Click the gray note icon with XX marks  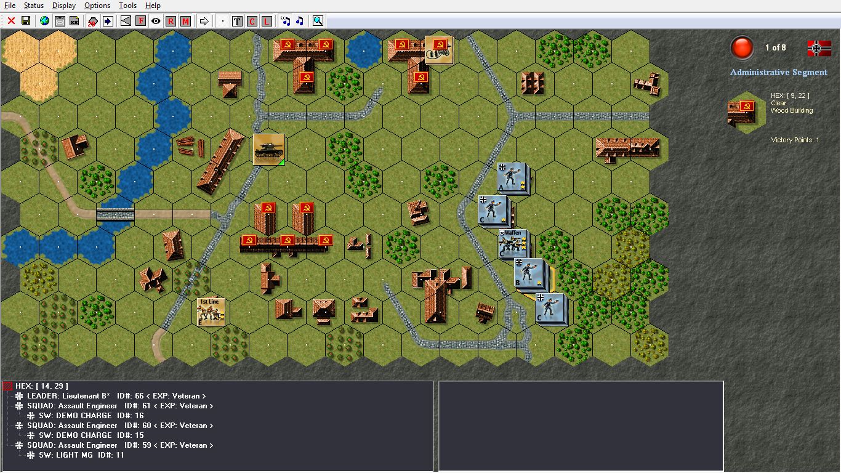[74, 21]
